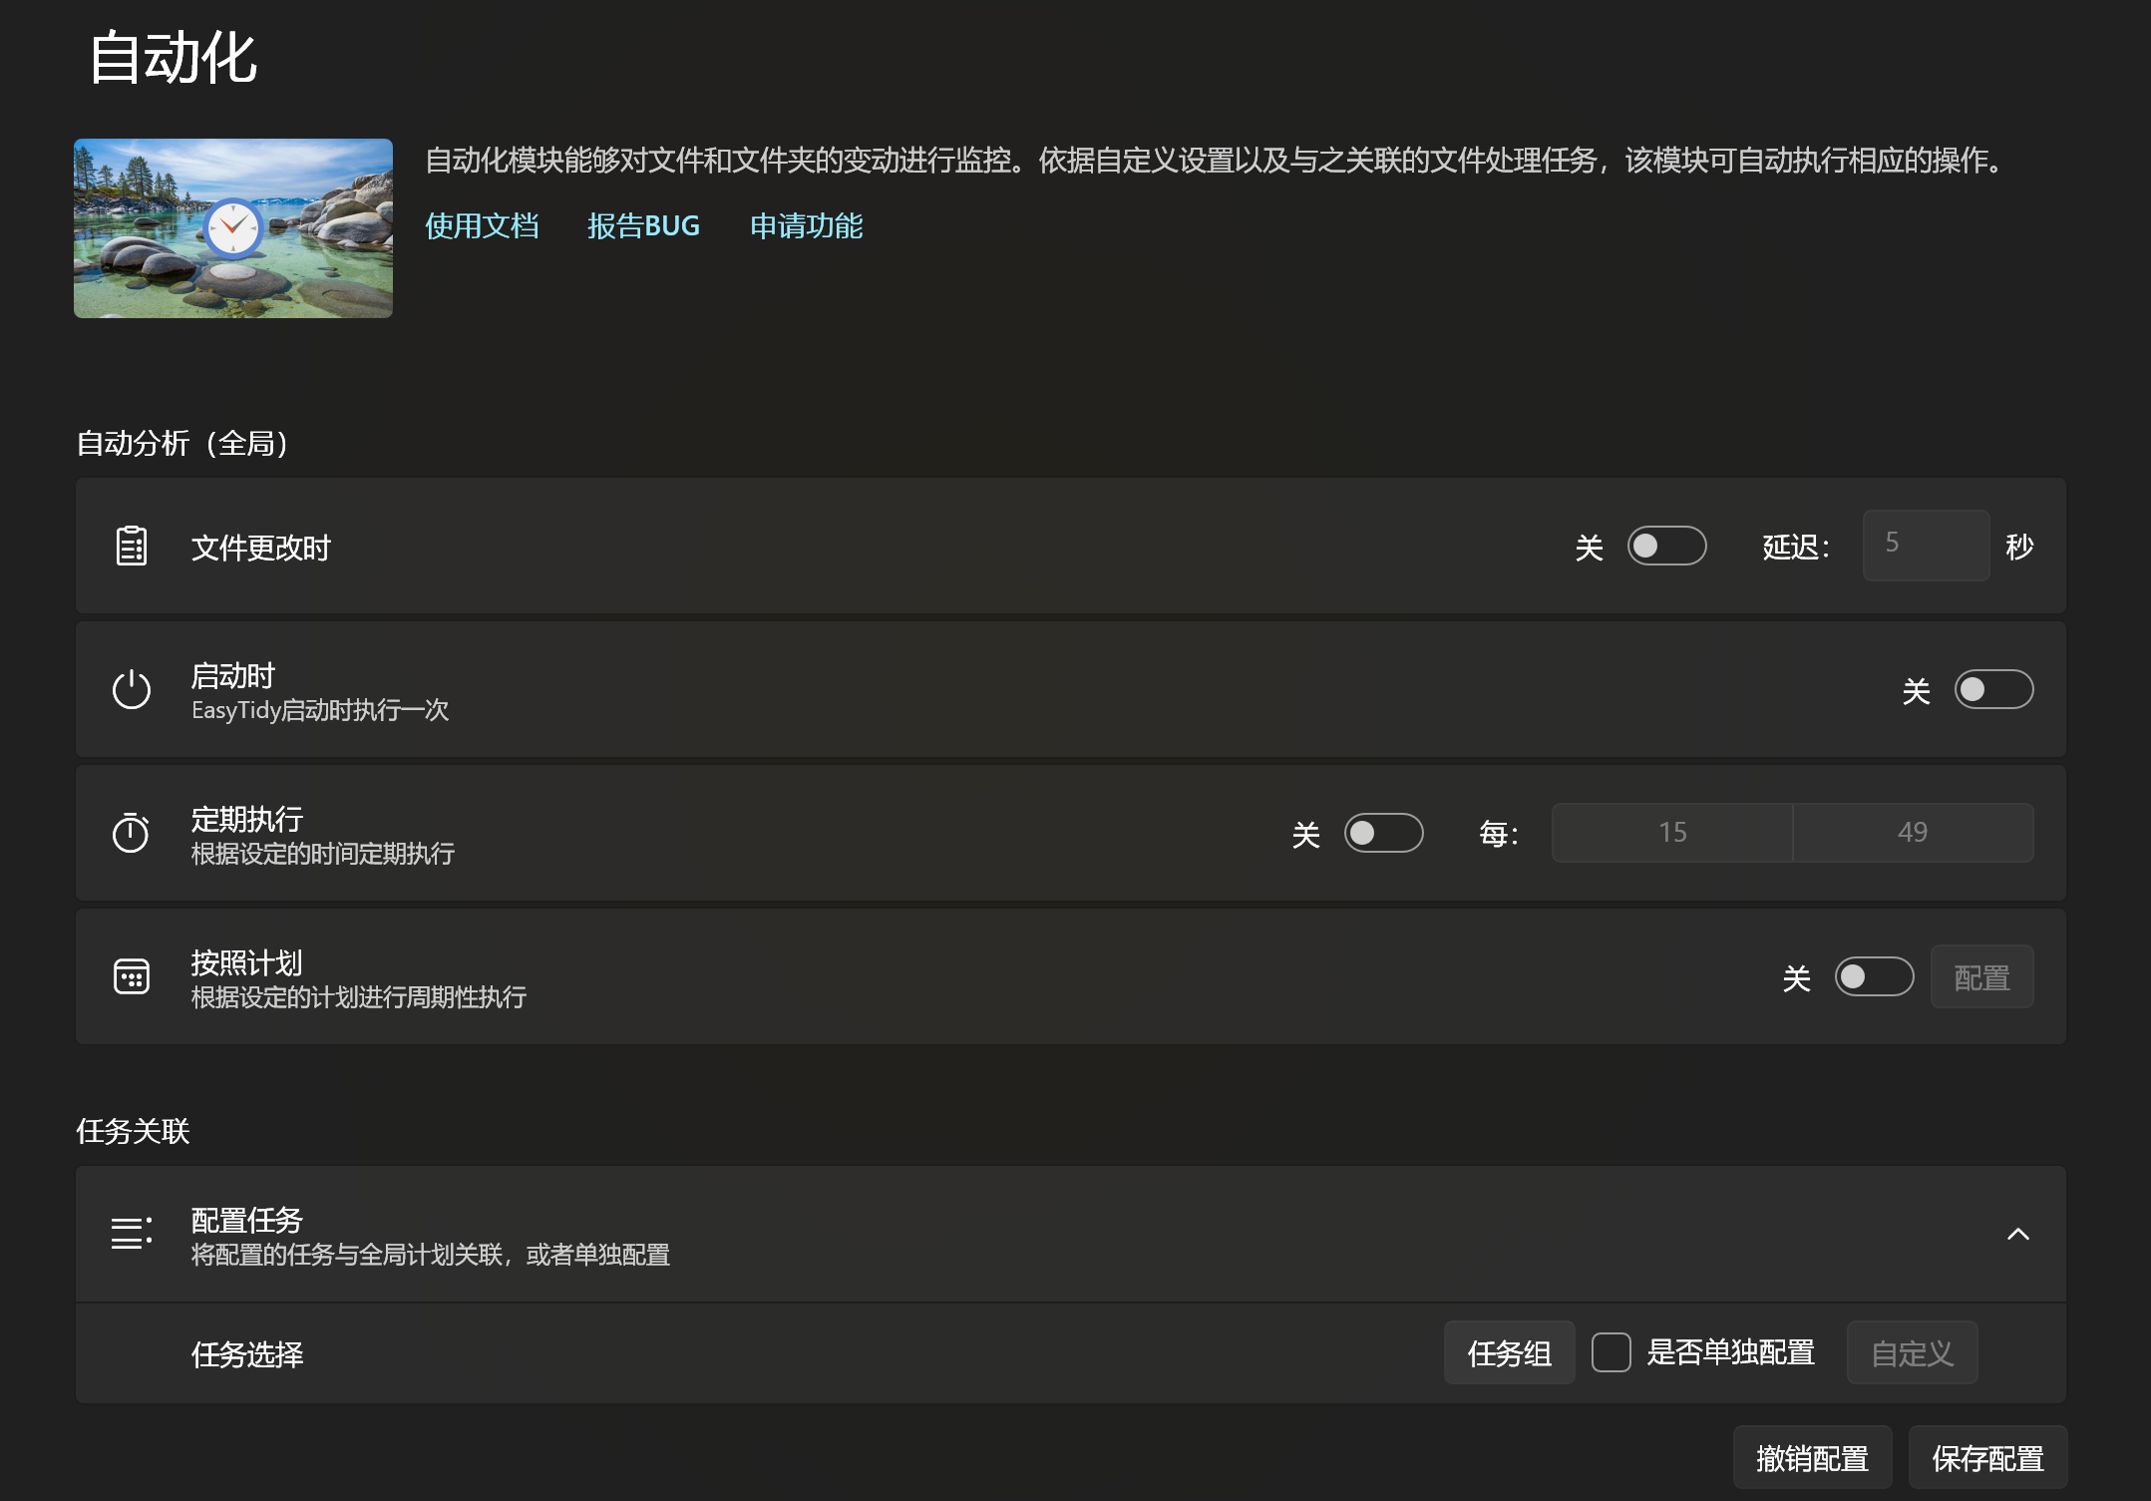Enable the 定期执行 toggle
2151x1501 pixels.
coord(1385,833)
